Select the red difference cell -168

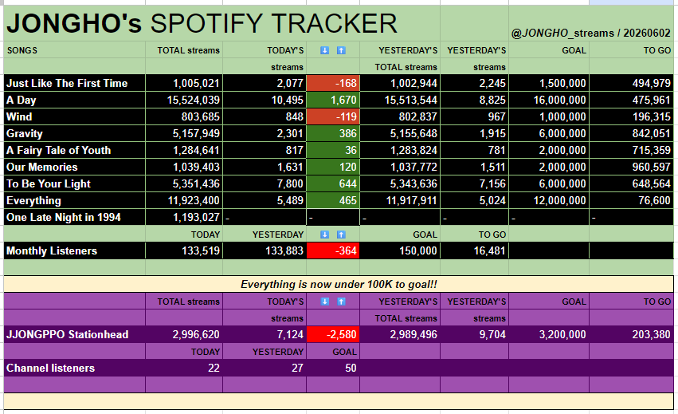333,83
